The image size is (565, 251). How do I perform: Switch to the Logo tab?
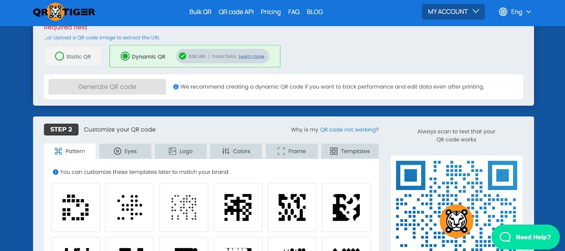[181, 151]
